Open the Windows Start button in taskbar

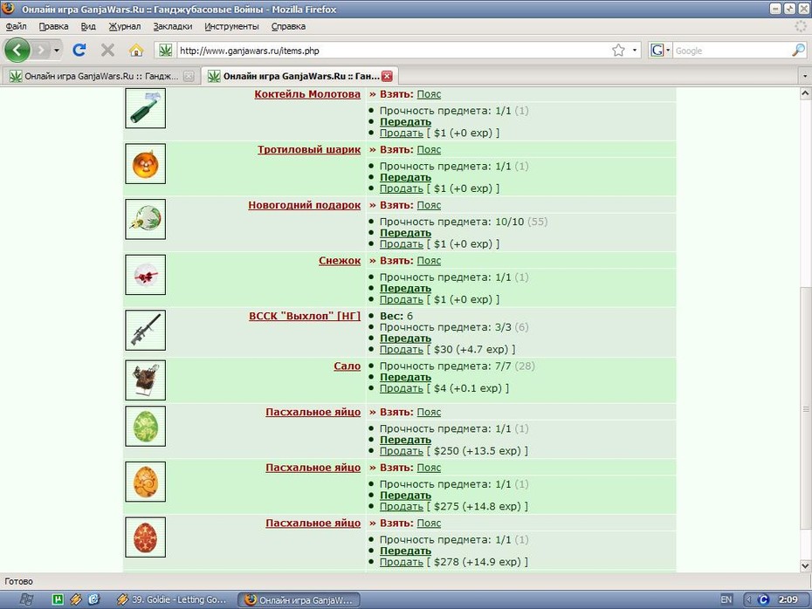pyautogui.click(x=26, y=599)
